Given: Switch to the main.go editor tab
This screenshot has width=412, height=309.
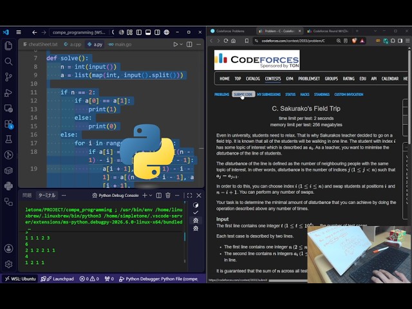Looking at the screenshot, I should 120,44.
